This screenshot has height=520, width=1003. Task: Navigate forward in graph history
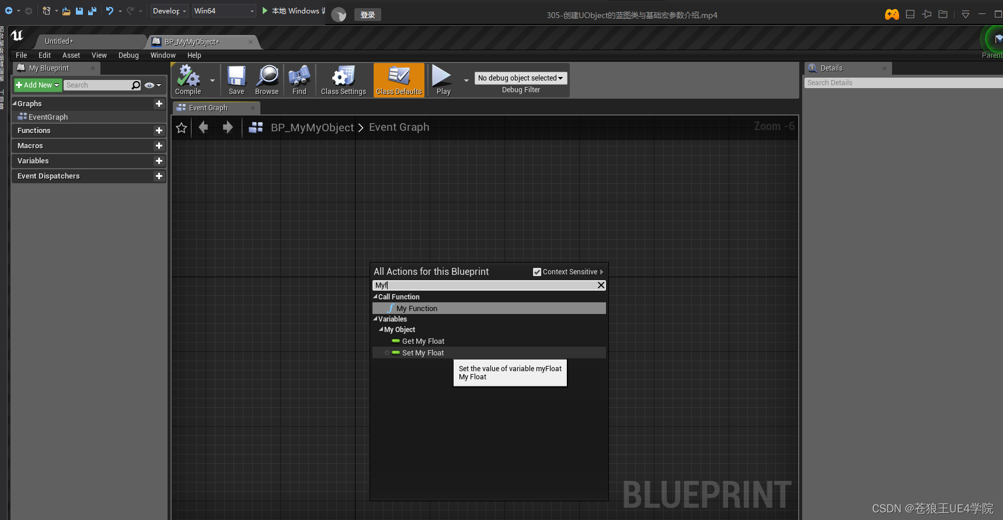(228, 127)
